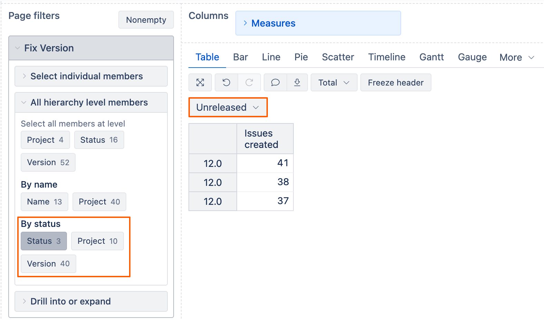Open the Unreleased page filter dropdown

(x=228, y=107)
